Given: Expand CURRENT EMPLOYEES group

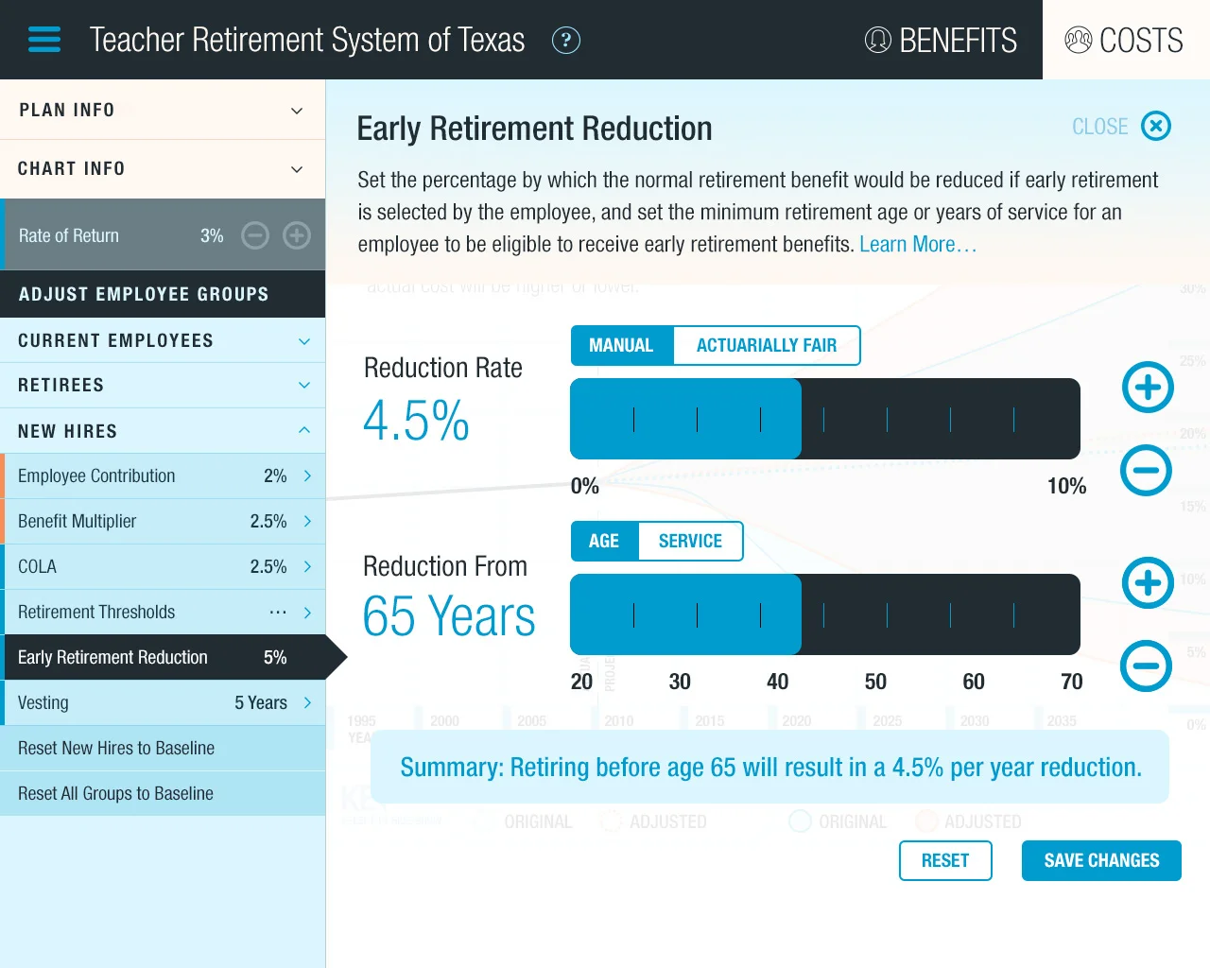Looking at the screenshot, I should 163,340.
